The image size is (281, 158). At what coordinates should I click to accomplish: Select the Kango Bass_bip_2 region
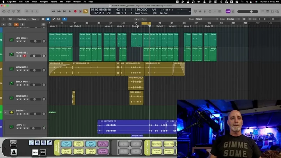[136, 83]
